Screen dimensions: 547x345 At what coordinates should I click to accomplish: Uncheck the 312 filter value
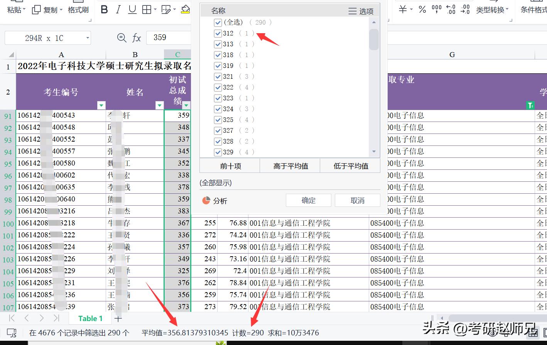click(x=218, y=33)
